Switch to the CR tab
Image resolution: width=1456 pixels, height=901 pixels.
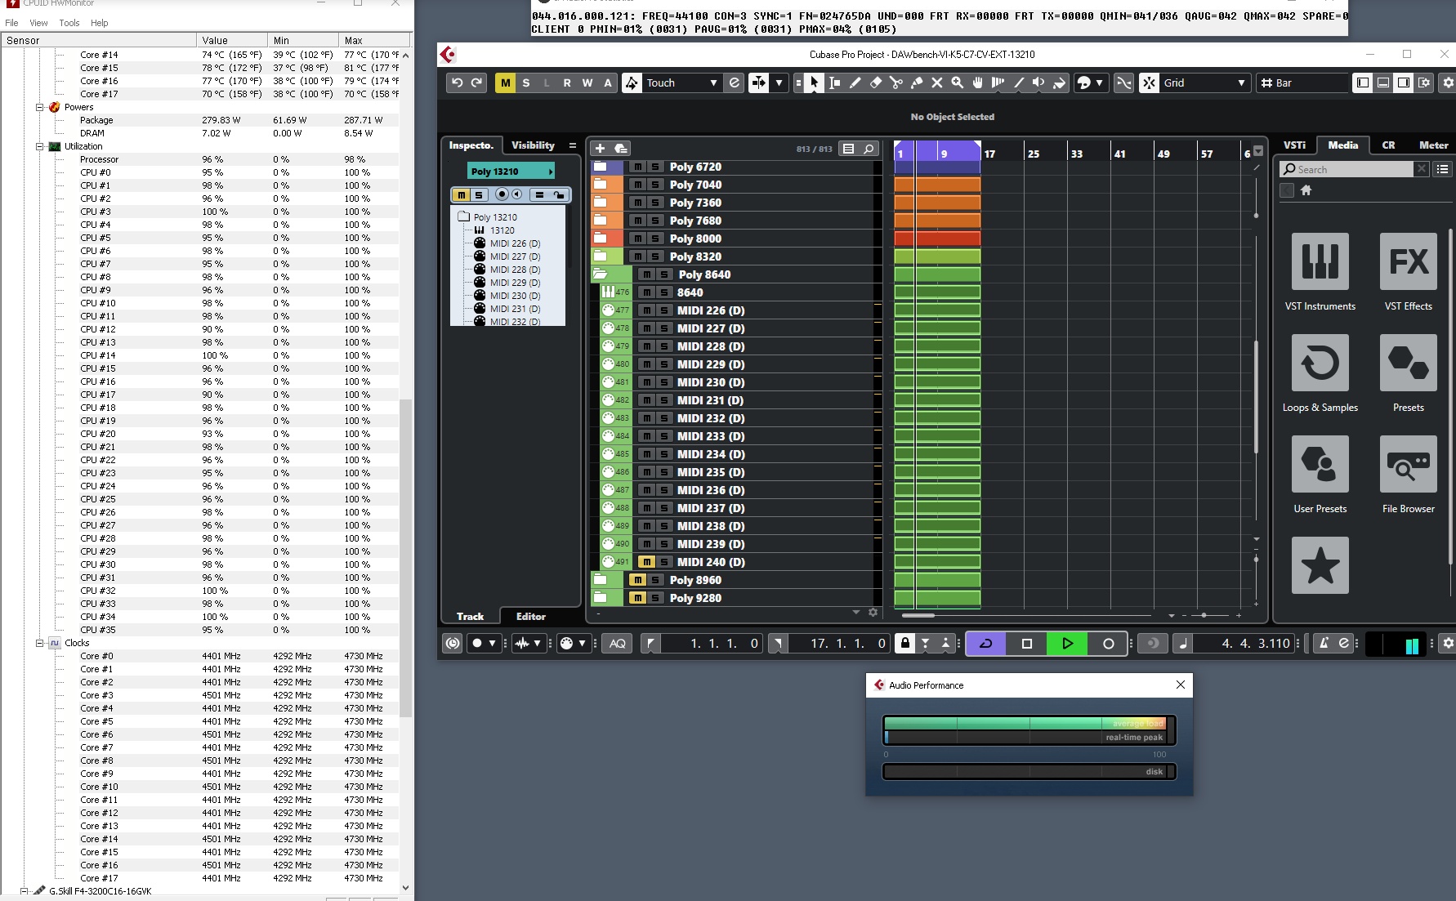(1388, 145)
